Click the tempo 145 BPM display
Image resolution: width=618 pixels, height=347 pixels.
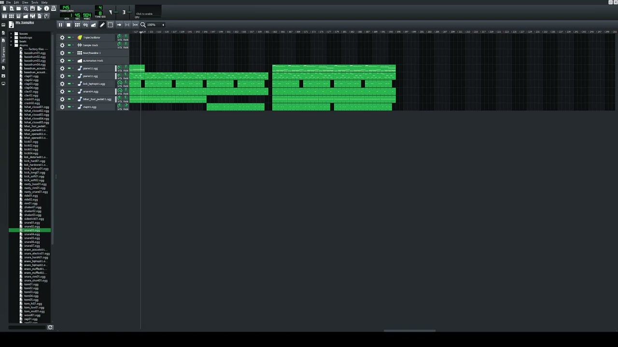65,8
